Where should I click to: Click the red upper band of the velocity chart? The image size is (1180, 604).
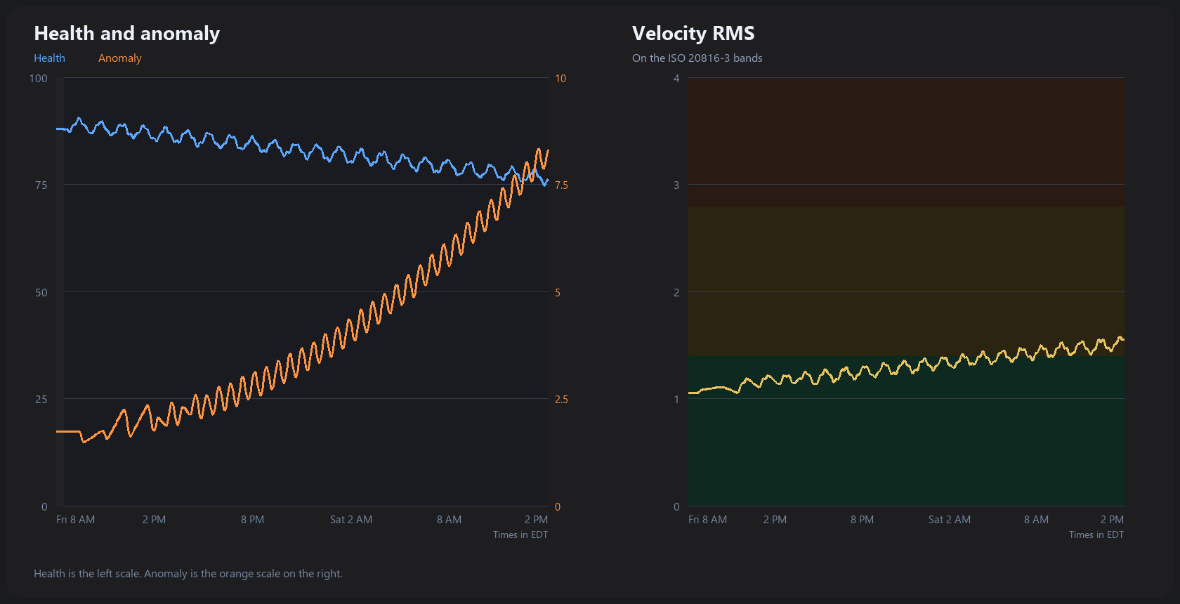click(906, 142)
